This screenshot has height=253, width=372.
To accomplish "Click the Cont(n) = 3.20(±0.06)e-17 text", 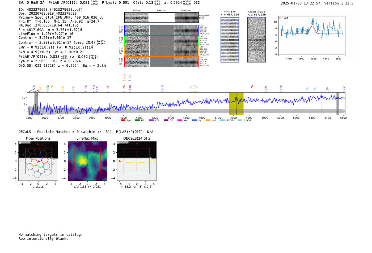I will point(45,38).
